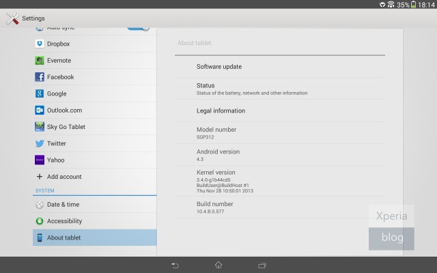Open the Date & time clock icon

pyautogui.click(x=40, y=205)
